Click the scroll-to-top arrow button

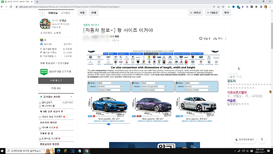point(262,140)
